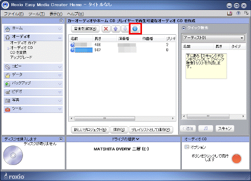Click the スキャン button
The height and width of the screenshot is (181, 251).
pos(225,128)
